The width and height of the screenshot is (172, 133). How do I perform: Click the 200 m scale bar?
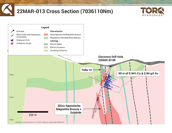coord(31,111)
